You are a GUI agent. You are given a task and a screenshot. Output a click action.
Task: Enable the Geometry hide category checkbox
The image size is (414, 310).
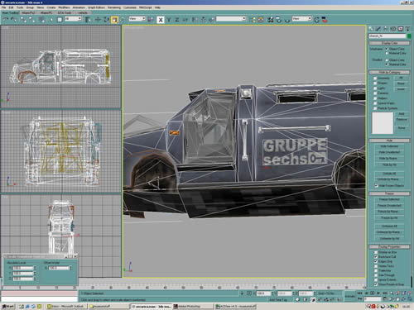pyautogui.click(x=375, y=79)
